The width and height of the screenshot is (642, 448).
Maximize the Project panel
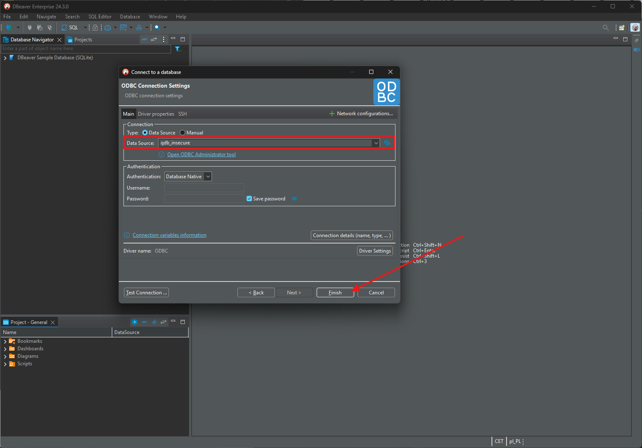[x=183, y=322]
